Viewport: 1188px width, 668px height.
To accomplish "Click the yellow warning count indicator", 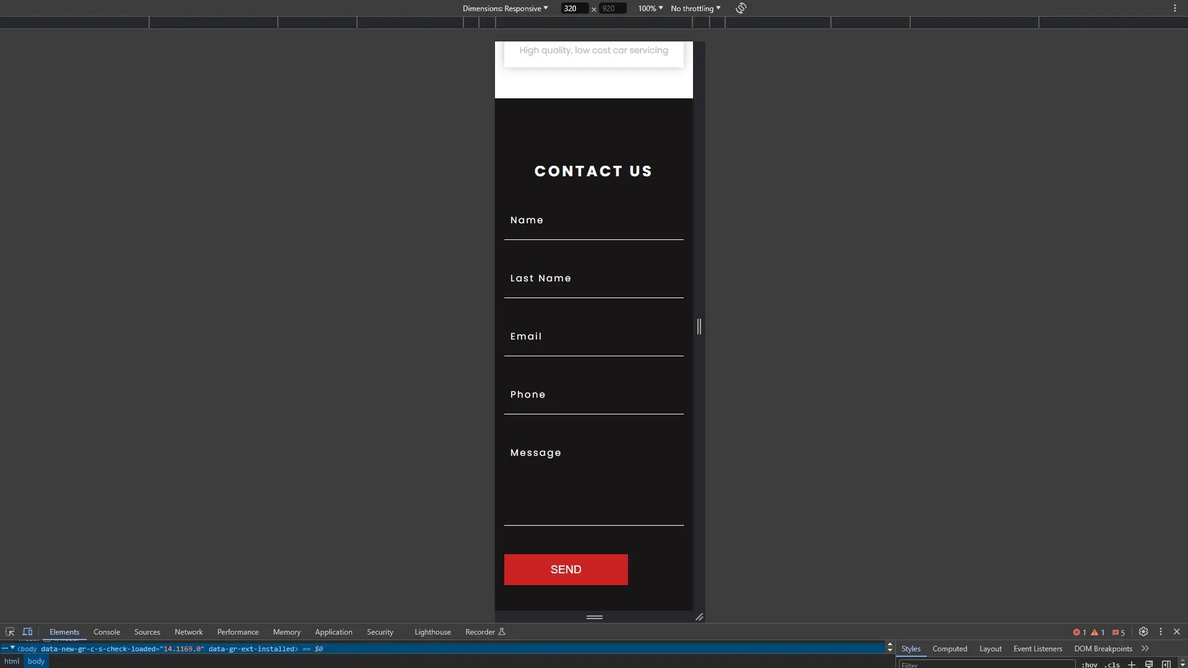I will pos(1098,632).
